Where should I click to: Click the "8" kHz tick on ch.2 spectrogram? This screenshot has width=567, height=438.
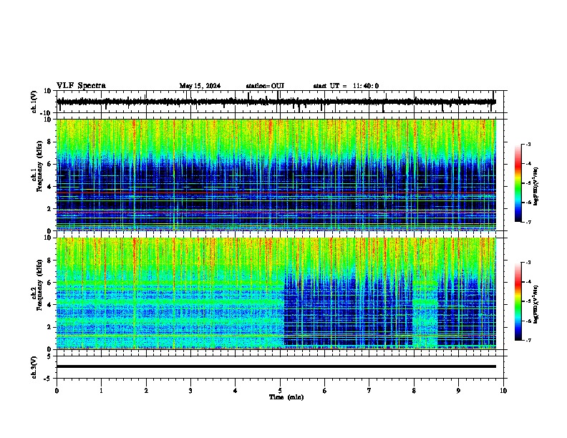49,261
